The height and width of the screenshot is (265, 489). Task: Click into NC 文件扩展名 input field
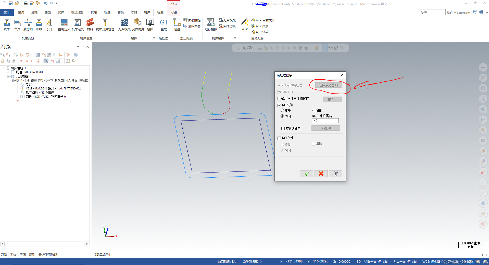(x=325, y=121)
